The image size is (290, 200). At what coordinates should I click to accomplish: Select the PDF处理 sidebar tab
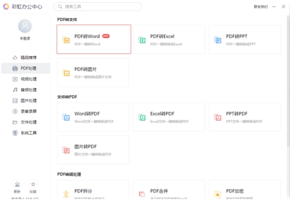(26, 68)
